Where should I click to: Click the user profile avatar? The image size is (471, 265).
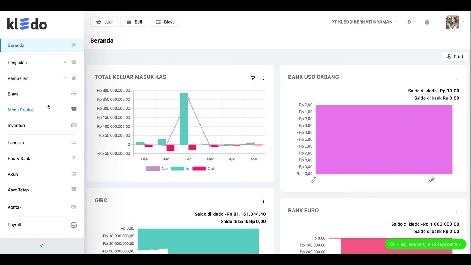pyautogui.click(x=452, y=22)
